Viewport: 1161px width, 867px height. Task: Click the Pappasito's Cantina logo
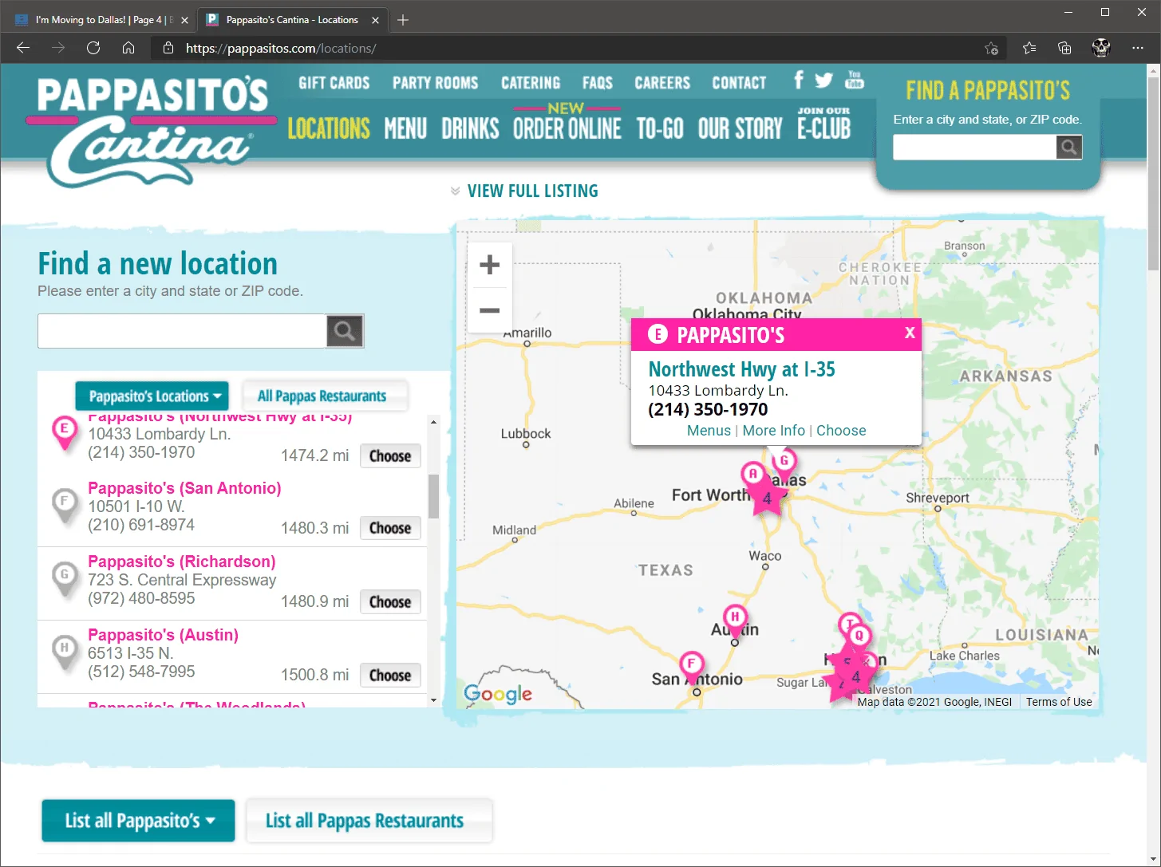pos(152,131)
